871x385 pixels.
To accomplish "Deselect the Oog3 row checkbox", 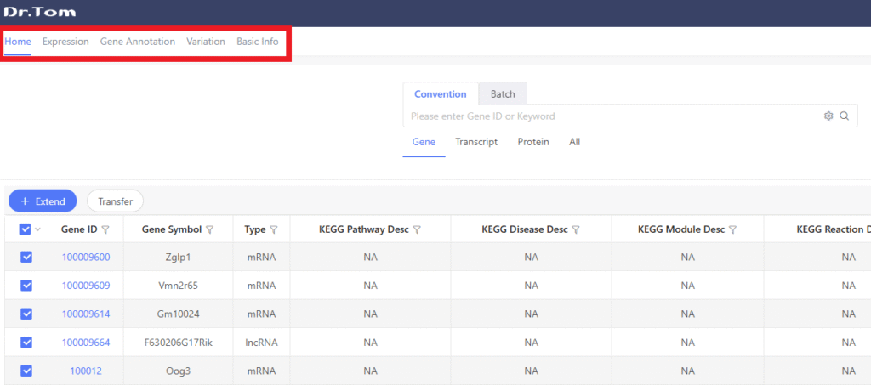I will [x=26, y=371].
